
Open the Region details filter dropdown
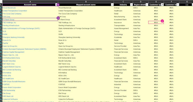point(147,5)
